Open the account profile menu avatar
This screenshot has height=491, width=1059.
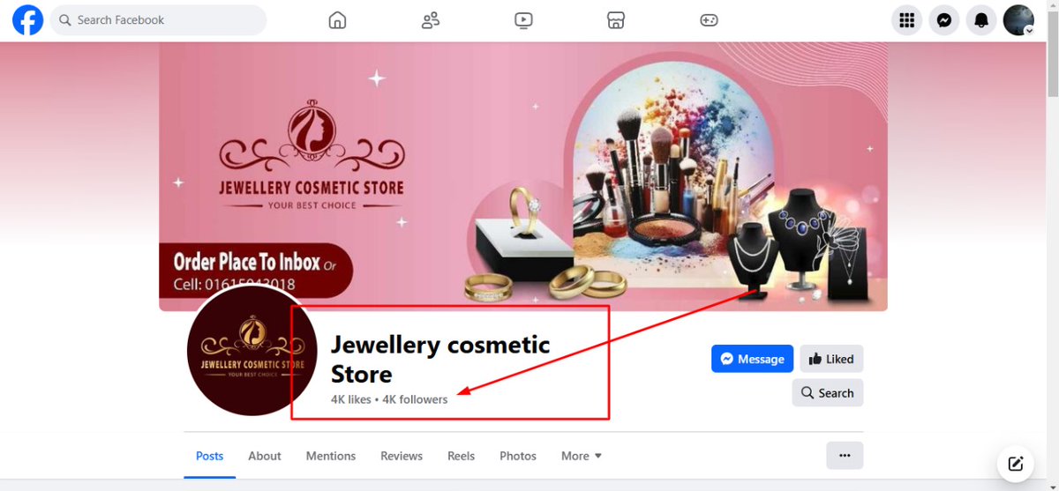tap(1018, 20)
